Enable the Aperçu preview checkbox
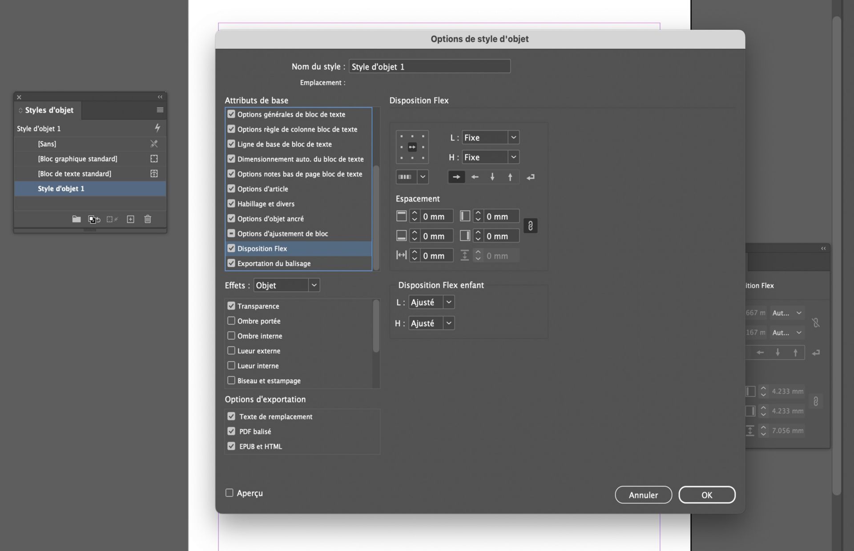Screen dimensions: 854x551 [230, 493]
